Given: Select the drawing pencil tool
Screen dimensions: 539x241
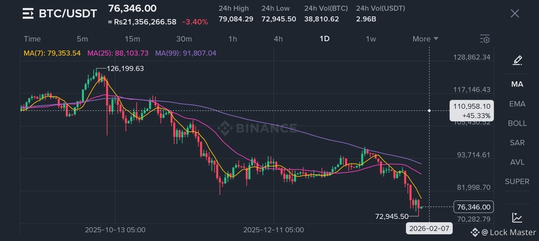Looking at the screenshot, I should 517,61.
